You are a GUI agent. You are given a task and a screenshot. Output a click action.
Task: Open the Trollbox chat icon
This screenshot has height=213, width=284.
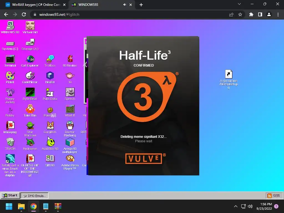click(50, 61)
